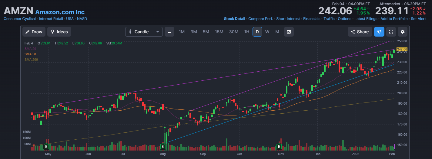Open the Internet Retail industry link
This screenshot has height=159, width=432.
coord(51,19)
